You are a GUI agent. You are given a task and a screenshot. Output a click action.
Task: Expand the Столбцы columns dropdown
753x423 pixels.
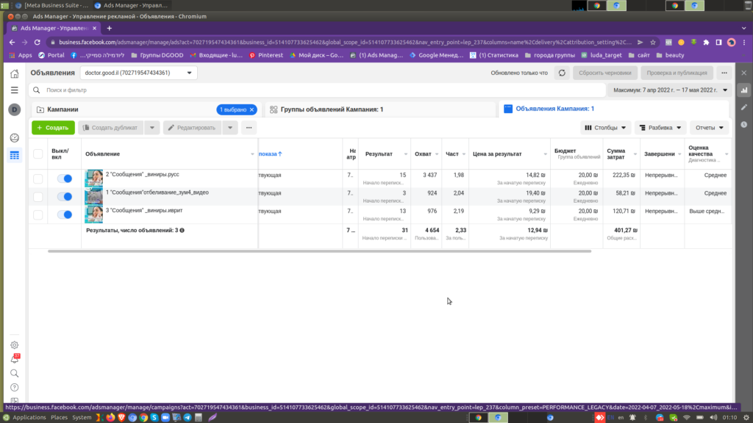[606, 128]
